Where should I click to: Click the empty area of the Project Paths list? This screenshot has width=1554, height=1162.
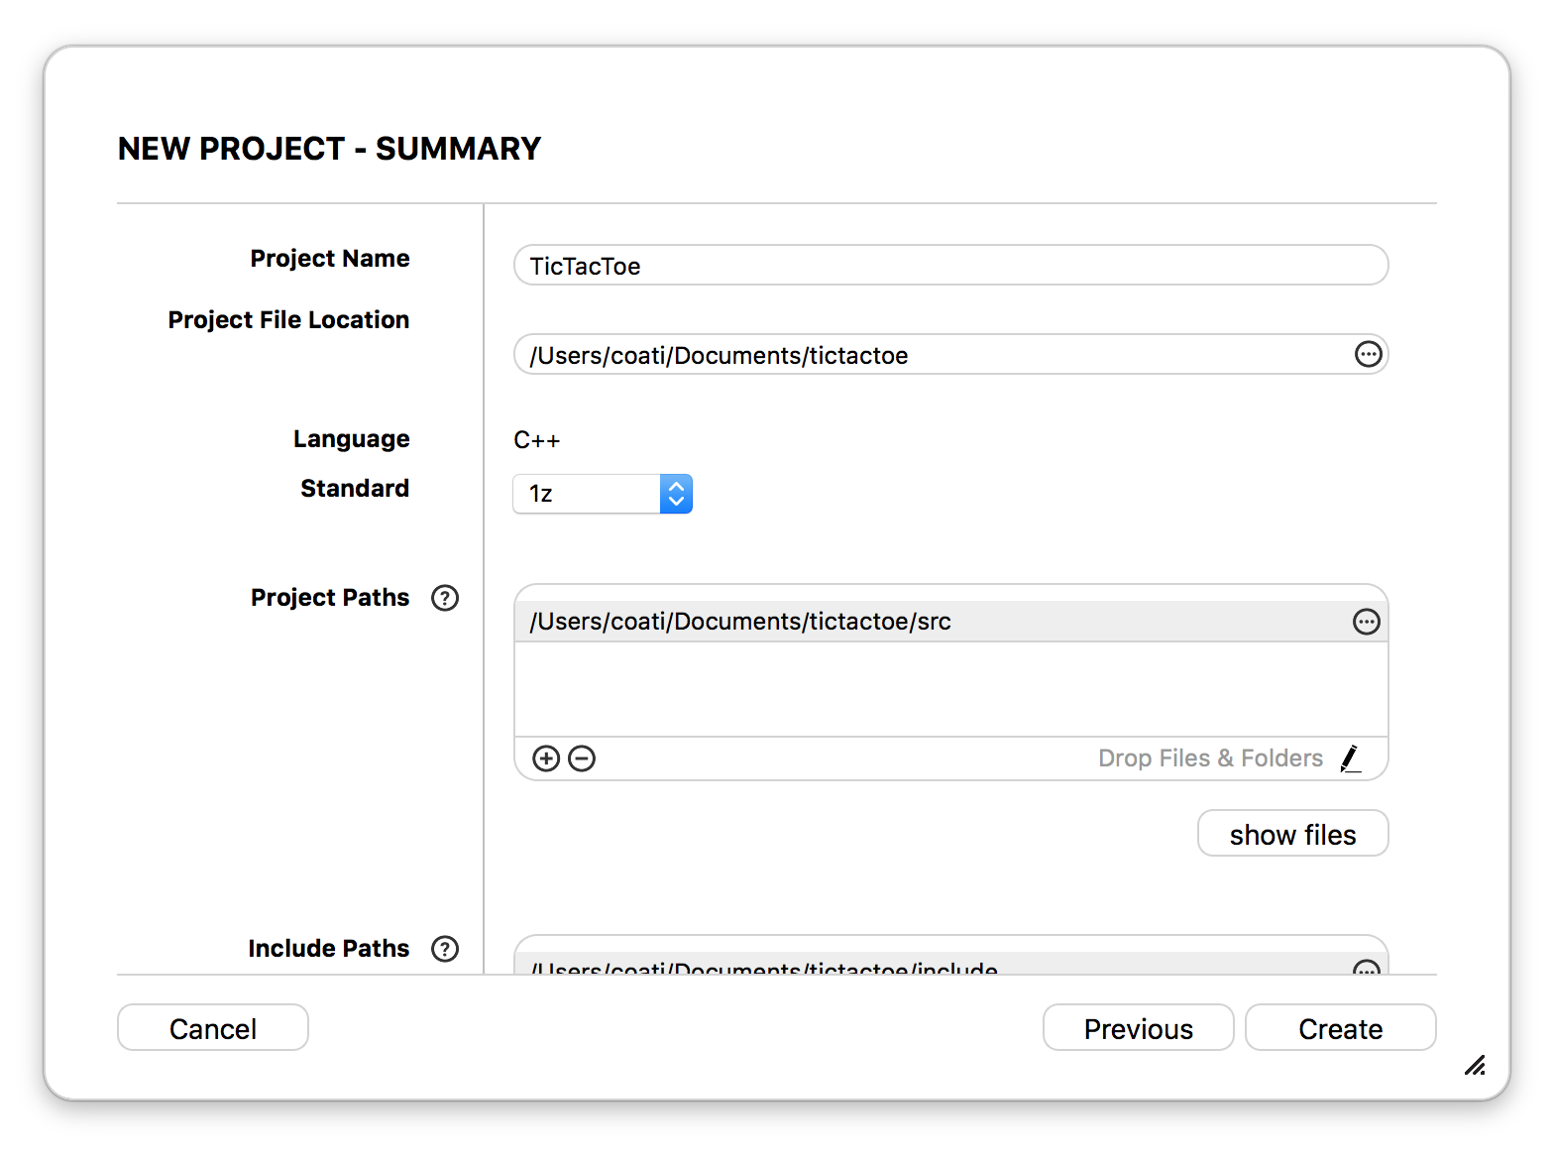(950, 689)
